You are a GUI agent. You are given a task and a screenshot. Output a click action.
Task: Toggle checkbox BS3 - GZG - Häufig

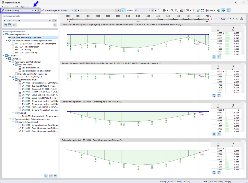tap(13, 49)
